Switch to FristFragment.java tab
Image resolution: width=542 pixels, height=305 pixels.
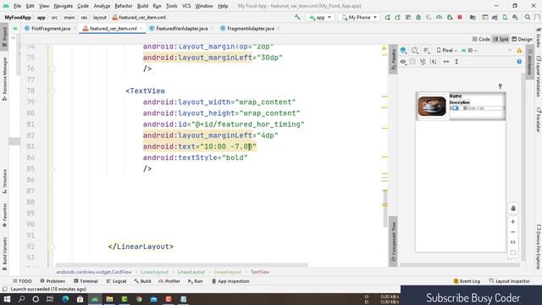pyautogui.click(x=51, y=29)
